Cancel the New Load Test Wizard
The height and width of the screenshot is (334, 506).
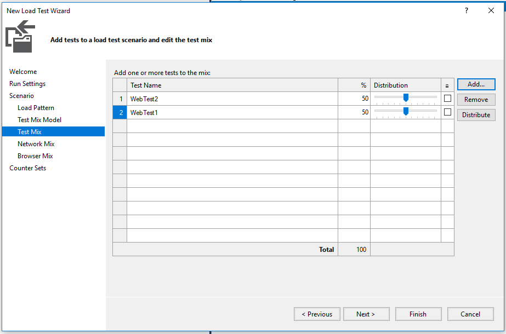470,314
